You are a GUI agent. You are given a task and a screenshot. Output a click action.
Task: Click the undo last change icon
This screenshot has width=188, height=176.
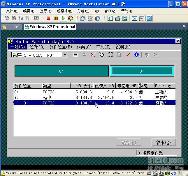pyautogui.click(x=147, y=55)
